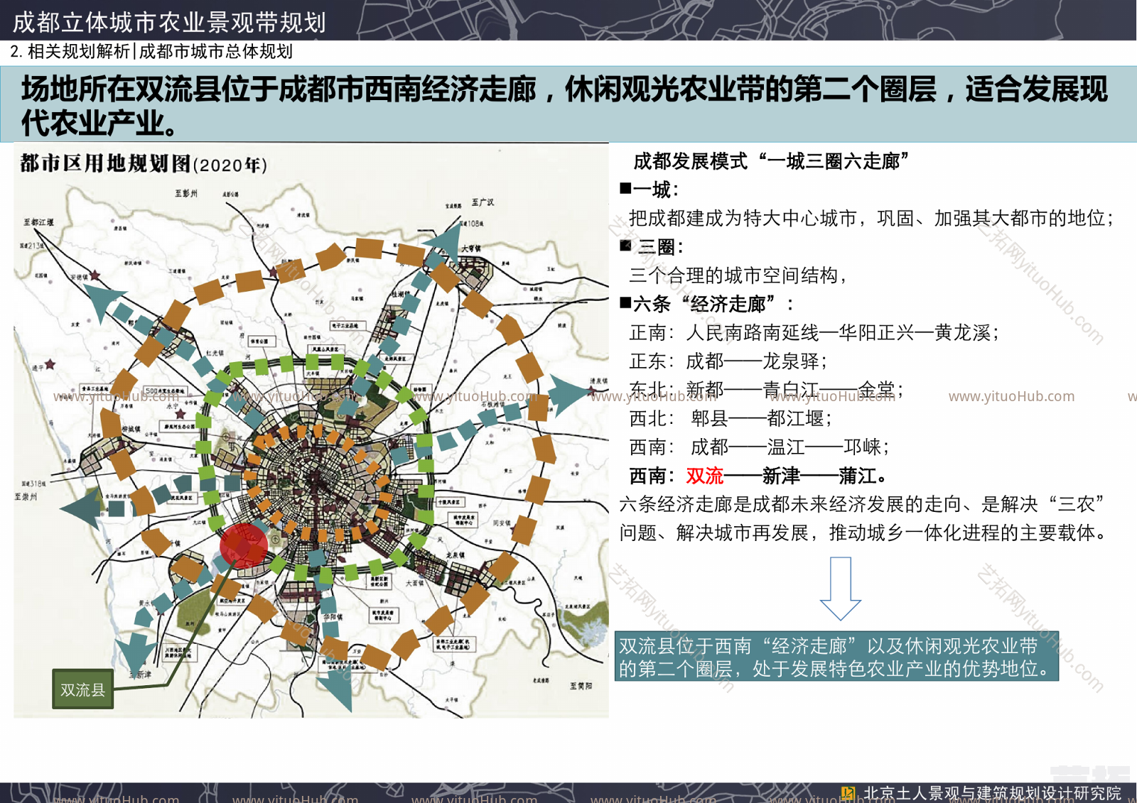The height and width of the screenshot is (803, 1137).
Task: Click the headline starting 场地所在双流县
Action: 565,106
